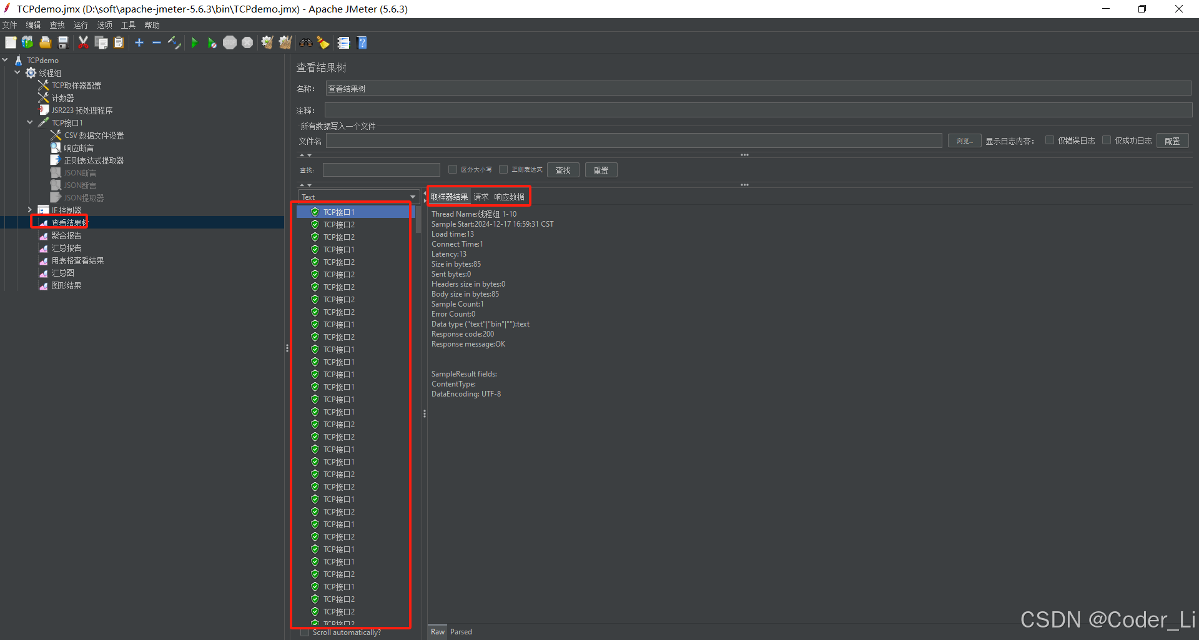Switch to the 取样器结果 tab

[449, 197]
